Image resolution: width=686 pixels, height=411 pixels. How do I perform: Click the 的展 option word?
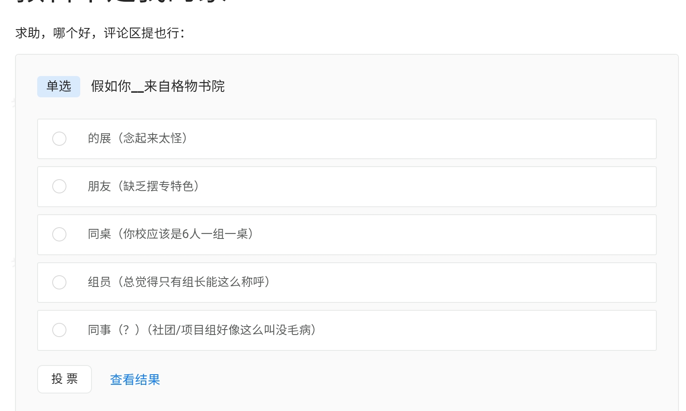[x=99, y=138]
